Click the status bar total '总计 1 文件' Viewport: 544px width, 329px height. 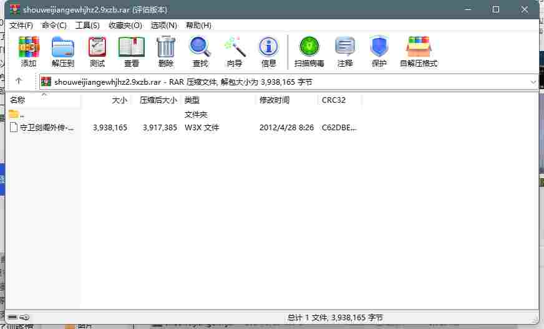[x=308, y=318]
